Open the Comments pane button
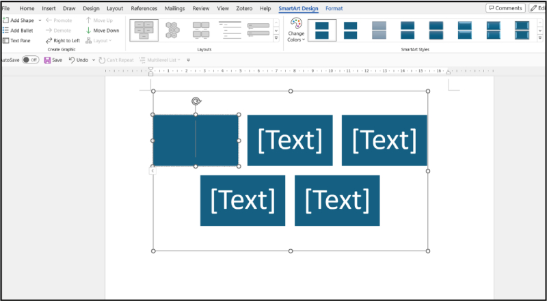 click(505, 8)
